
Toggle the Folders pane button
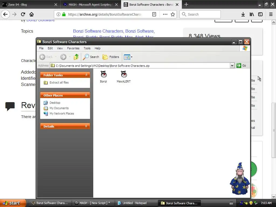[x=111, y=57]
